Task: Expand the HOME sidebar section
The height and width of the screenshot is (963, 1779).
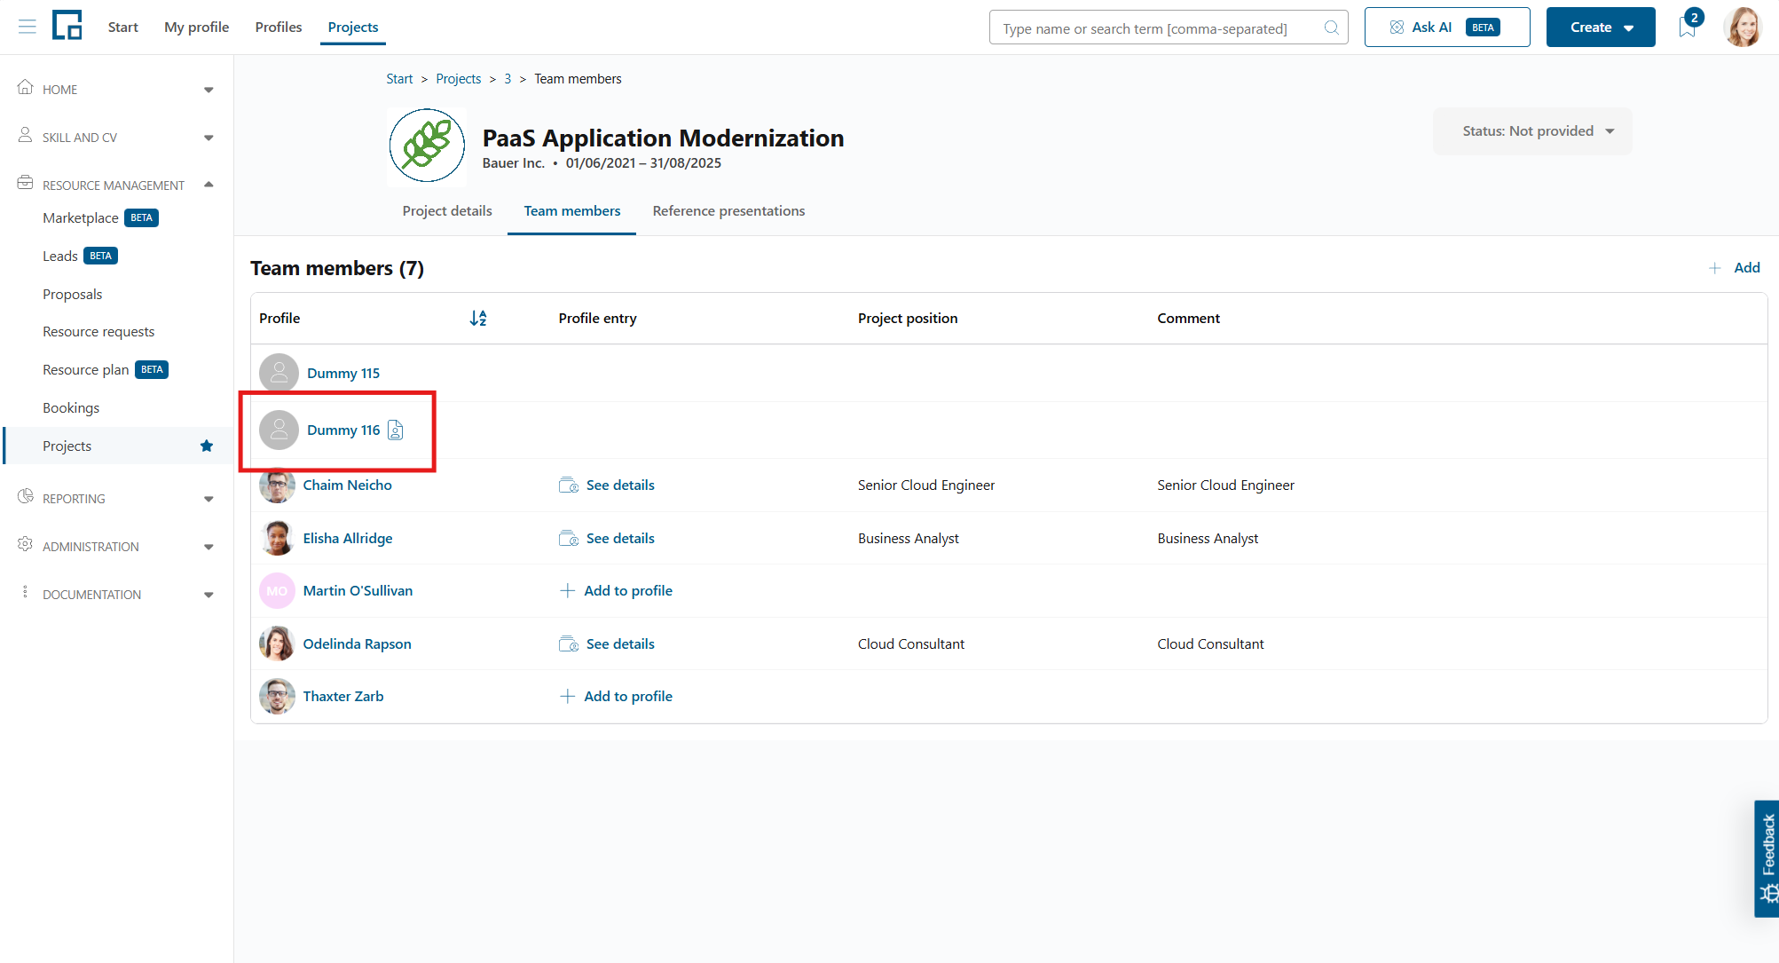Action: tap(116, 90)
